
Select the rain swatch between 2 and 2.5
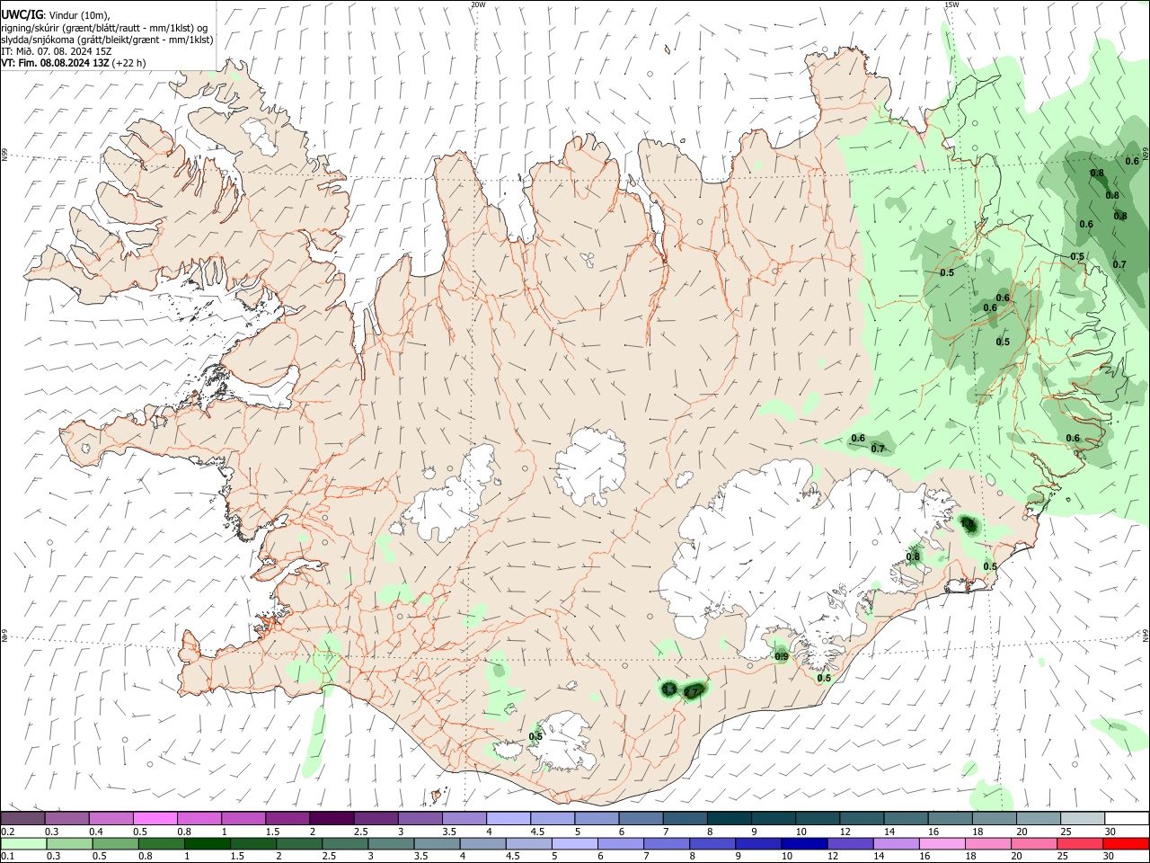pos(298,843)
